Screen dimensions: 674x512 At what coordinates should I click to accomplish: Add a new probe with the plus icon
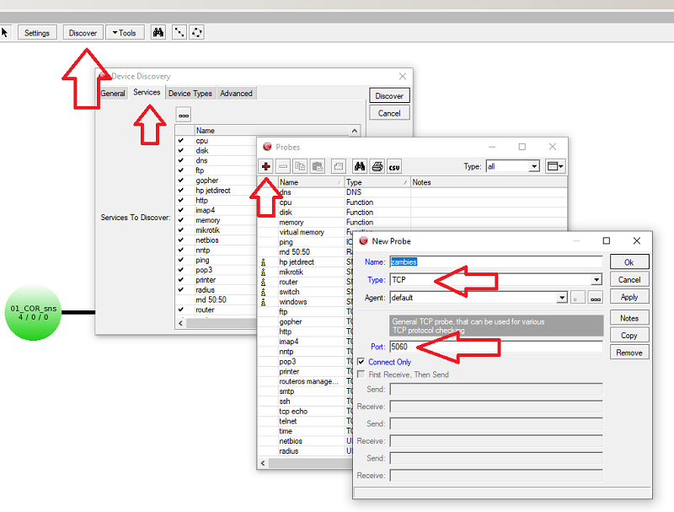[266, 166]
